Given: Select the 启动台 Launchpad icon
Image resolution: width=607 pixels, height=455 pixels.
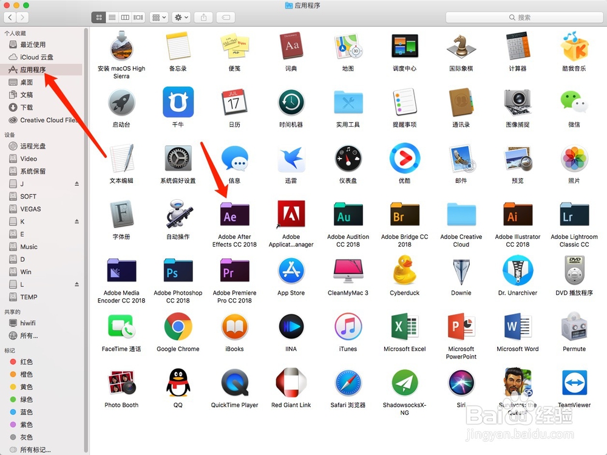Looking at the screenshot, I should (121, 102).
